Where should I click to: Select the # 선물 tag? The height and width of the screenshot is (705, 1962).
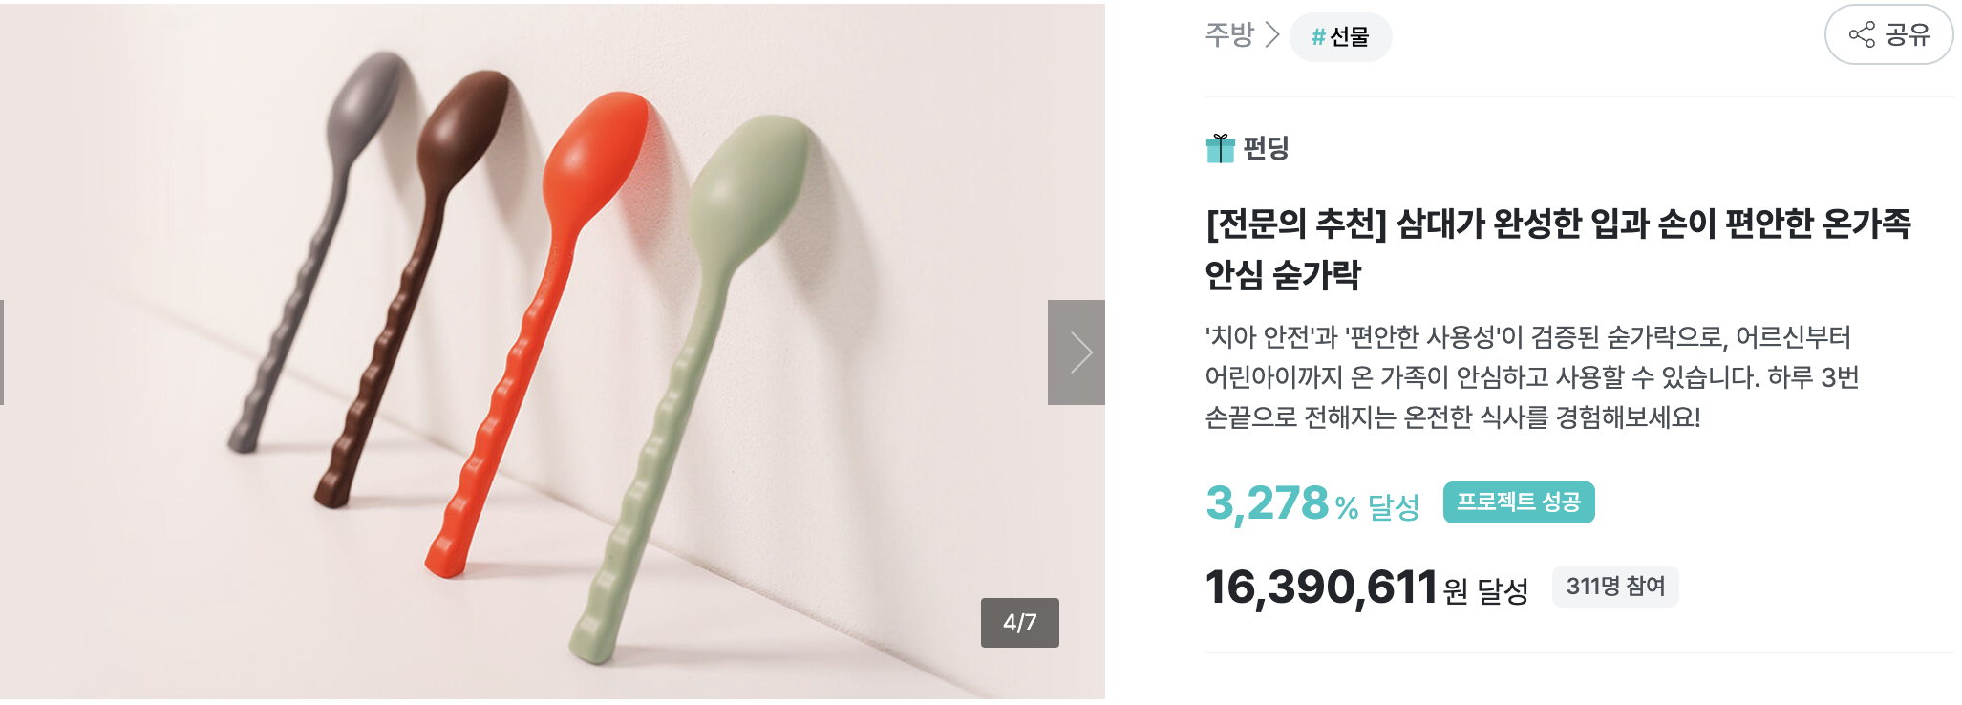[x=1340, y=38]
